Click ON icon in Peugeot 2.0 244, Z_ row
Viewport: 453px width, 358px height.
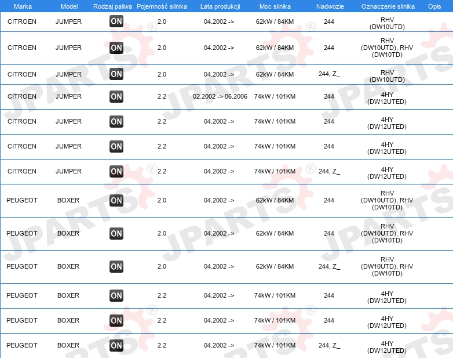pyautogui.click(x=116, y=266)
